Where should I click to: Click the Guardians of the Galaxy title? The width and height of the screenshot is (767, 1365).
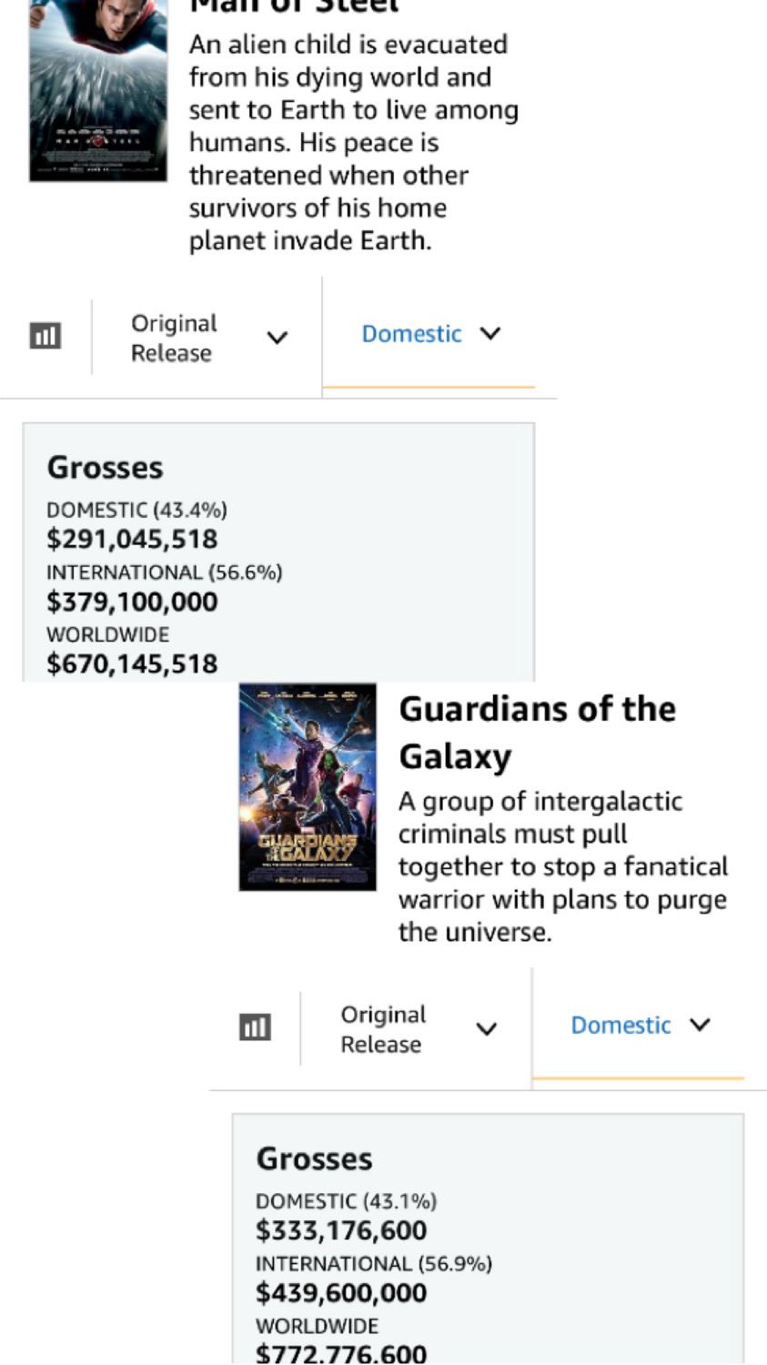tap(537, 733)
